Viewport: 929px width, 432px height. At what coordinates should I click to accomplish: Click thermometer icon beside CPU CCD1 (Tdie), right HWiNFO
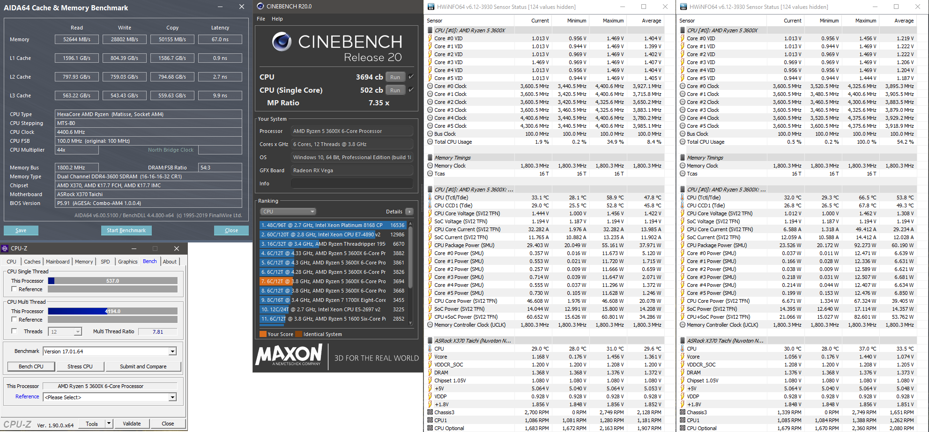pyautogui.click(x=683, y=205)
